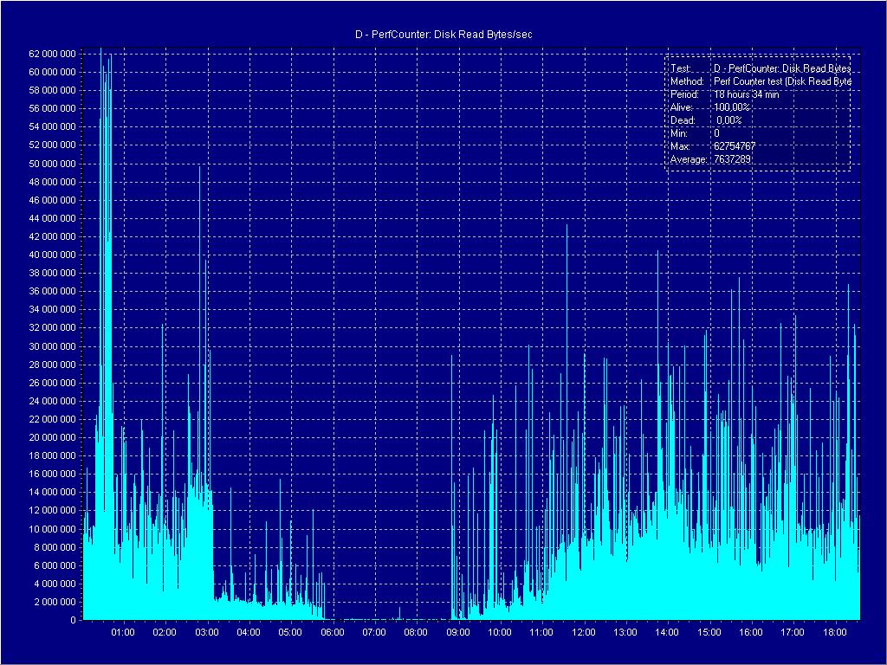Select the Dead 0.00% legend entry
This screenshot has width=887, height=665.
tap(728, 120)
